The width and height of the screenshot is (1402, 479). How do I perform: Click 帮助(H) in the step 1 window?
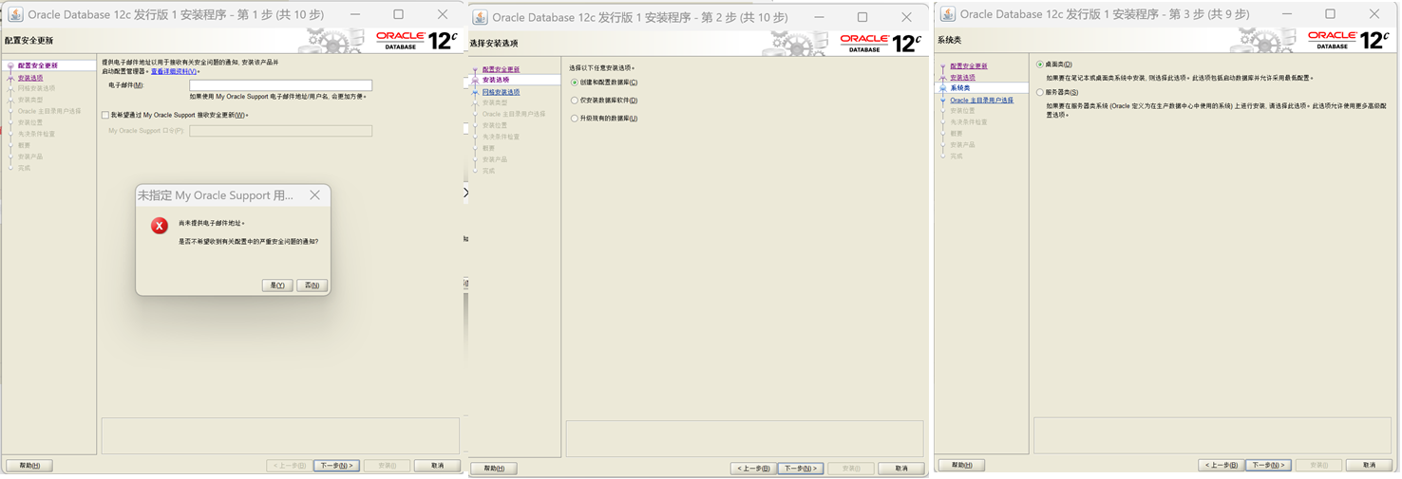pos(29,466)
